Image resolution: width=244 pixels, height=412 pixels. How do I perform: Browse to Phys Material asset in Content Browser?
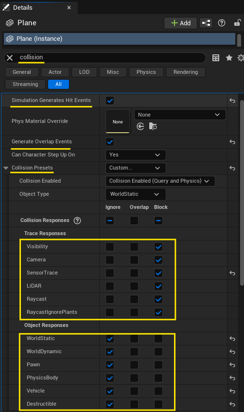tap(153, 127)
